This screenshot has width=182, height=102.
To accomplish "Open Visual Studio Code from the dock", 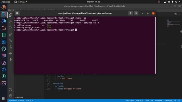I will (4, 21).
